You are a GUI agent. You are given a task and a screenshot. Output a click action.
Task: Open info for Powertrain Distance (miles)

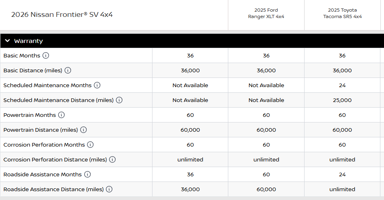click(83, 130)
